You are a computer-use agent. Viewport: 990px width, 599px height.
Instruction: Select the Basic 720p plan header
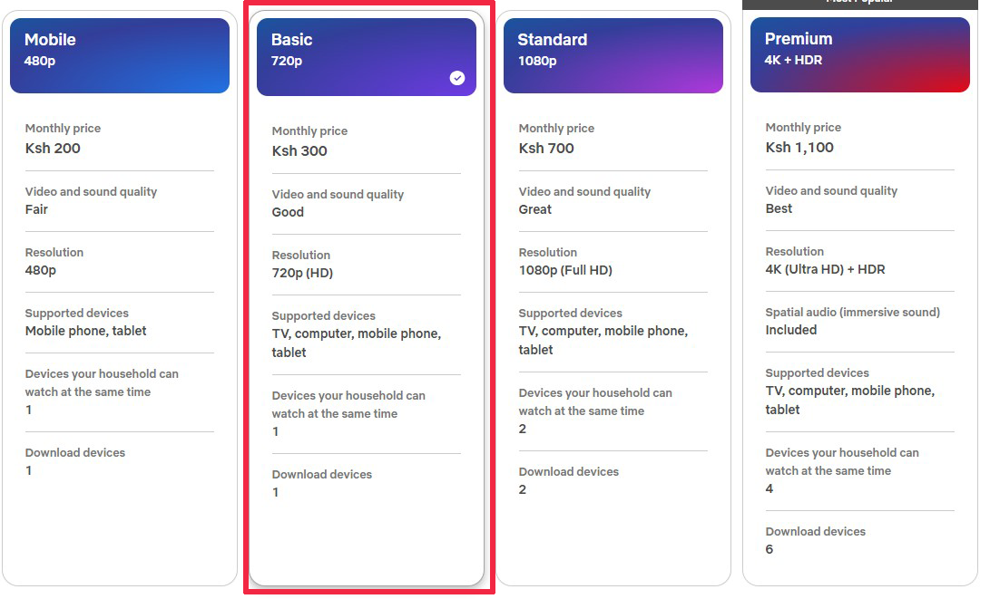367,57
